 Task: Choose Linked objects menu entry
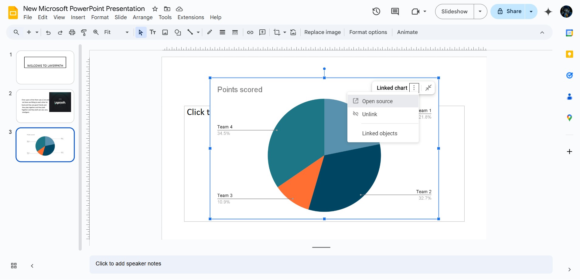(383, 133)
